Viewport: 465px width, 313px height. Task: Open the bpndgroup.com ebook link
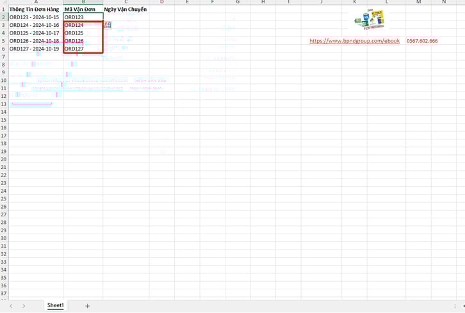[354, 41]
